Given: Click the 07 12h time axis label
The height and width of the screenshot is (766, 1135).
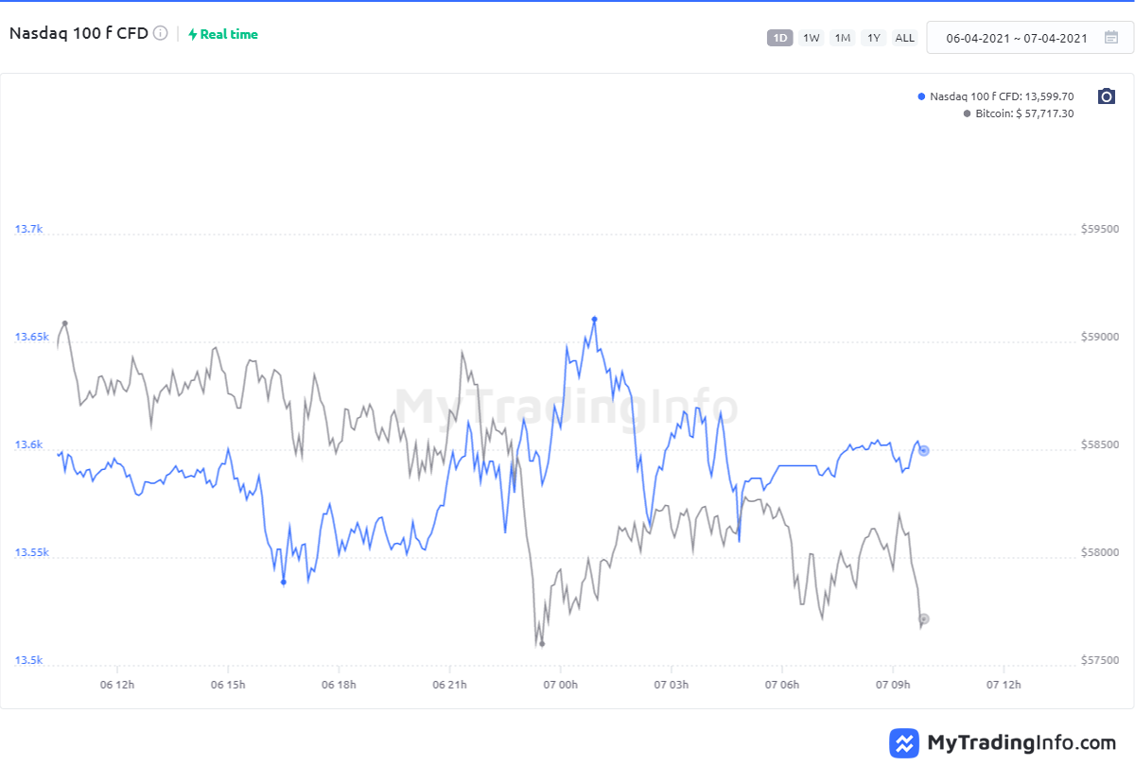Looking at the screenshot, I should point(1004,684).
